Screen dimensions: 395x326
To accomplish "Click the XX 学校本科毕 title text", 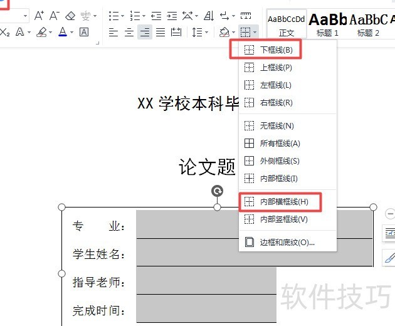I will (x=187, y=103).
